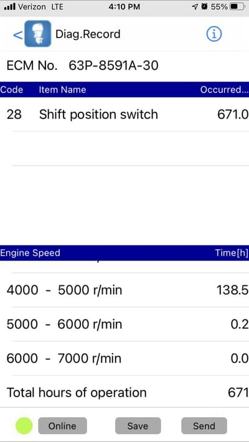Screen dimensions: 249x442
Task: Tap the green connection status indicator
Action: click(x=24, y=426)
